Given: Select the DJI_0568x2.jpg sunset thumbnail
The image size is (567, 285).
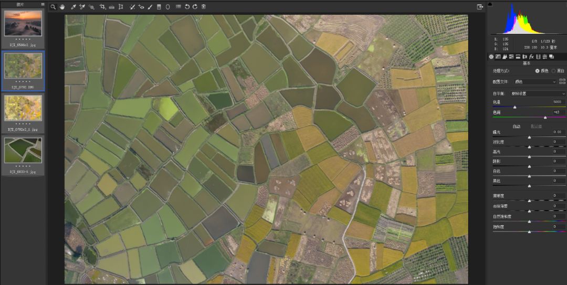Looking at the screenshot, I should coord(23,23).
